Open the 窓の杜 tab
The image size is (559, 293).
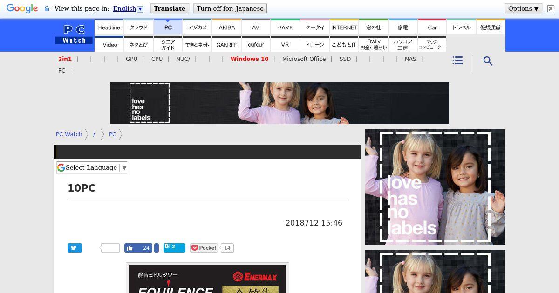(373, 27)
